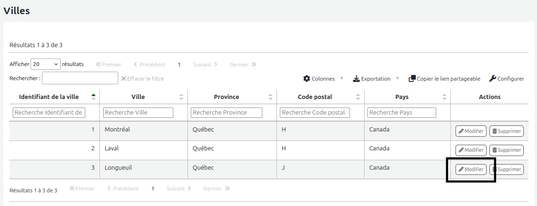The height and width of the screenshot is (206, 537).
Task: Sort by Identifiant de la ville header
Action: 49,97
